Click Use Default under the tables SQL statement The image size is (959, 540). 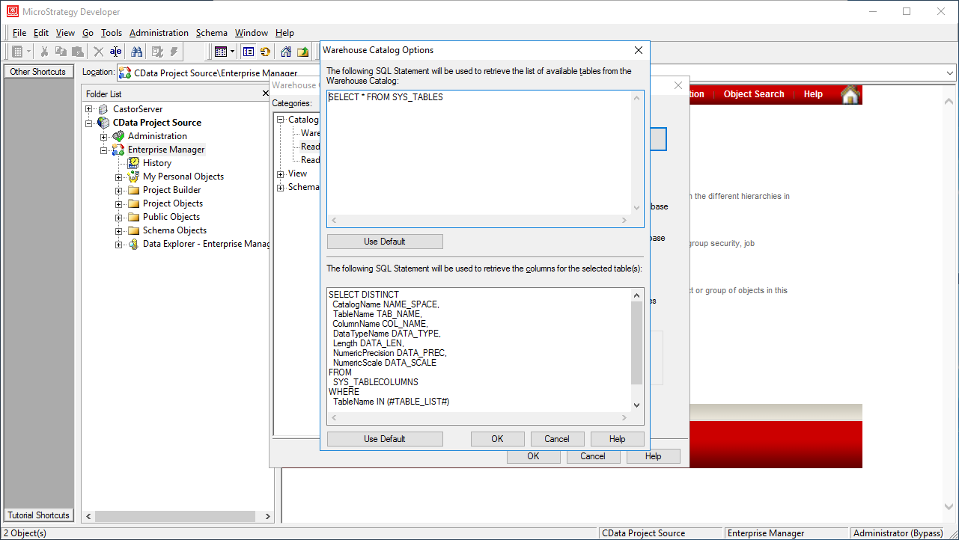click(x=385, y=242)
